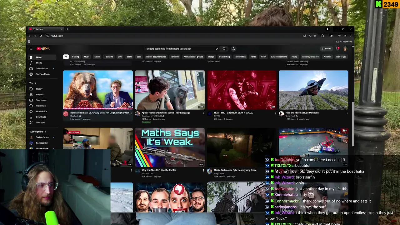Filter feed by Mixes chip
The width and height of the screenshot is (400, 225).
point(97,57)
